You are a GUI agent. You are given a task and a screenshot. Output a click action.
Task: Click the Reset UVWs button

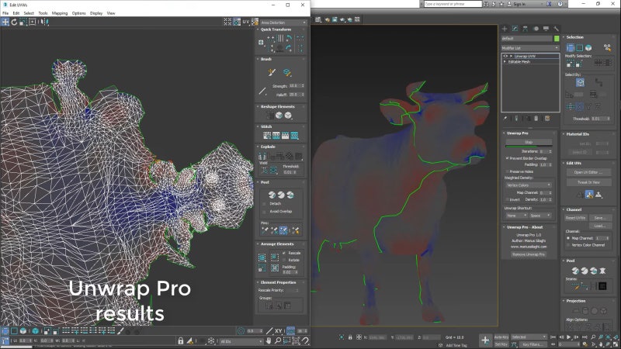coord(575,218)
